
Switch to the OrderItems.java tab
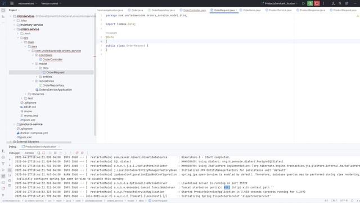pyautogui.click(x=250, y=10)
